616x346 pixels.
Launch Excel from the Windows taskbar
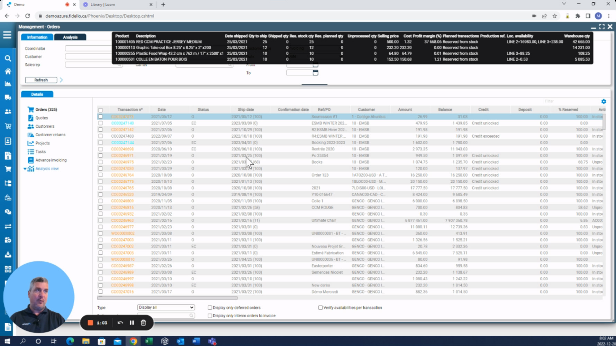pos(149,342)
